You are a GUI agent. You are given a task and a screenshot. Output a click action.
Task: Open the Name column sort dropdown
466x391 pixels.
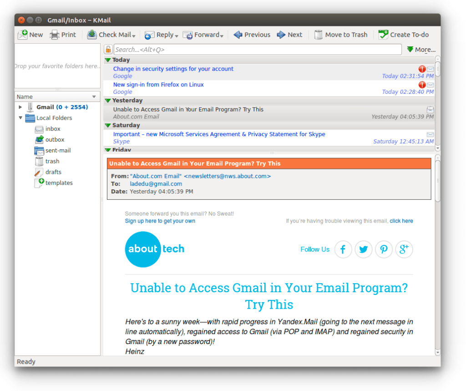[94, 96]
